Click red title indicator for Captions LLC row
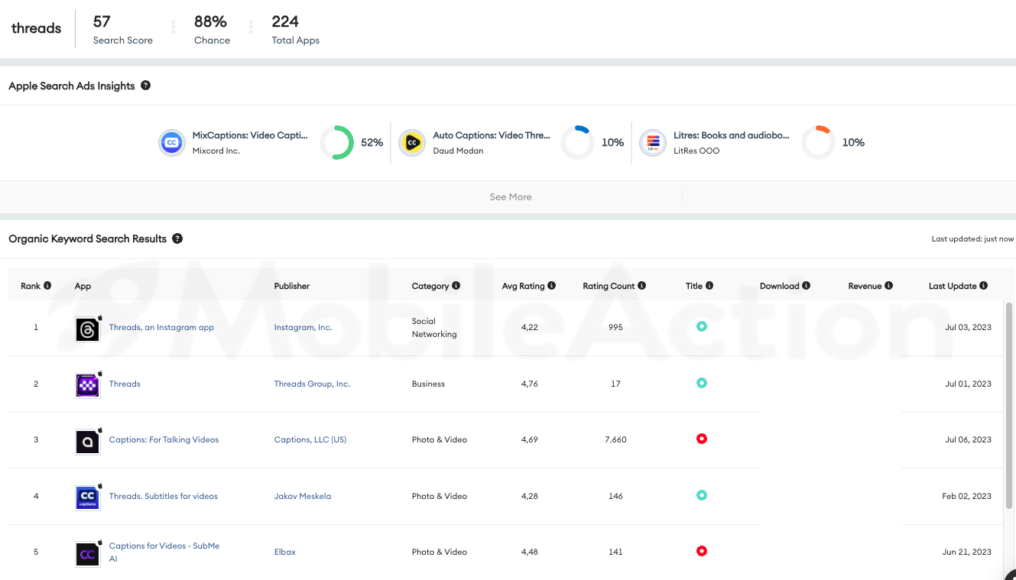The image size is (1016, 580). [702, 439]
